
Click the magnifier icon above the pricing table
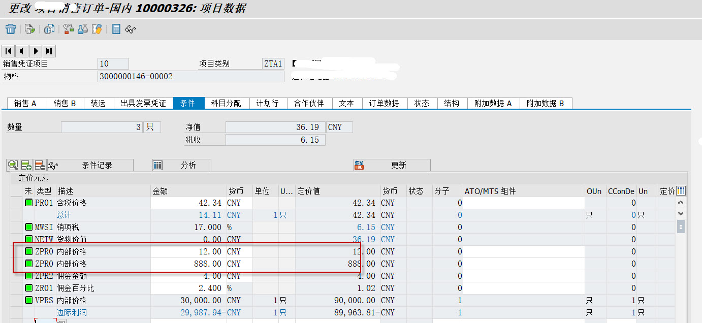point(12,165)
